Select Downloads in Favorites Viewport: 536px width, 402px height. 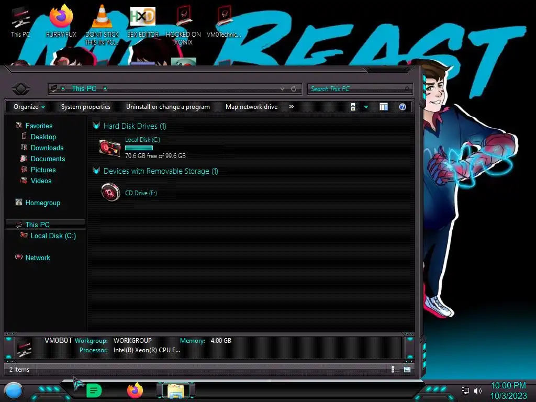47,148
